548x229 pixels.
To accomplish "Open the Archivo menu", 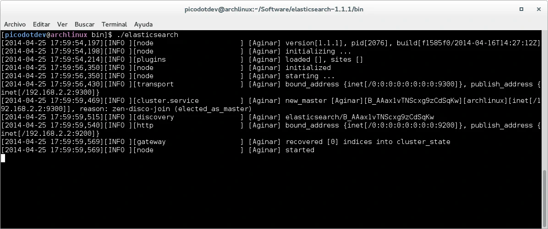I will click(15, 24).
